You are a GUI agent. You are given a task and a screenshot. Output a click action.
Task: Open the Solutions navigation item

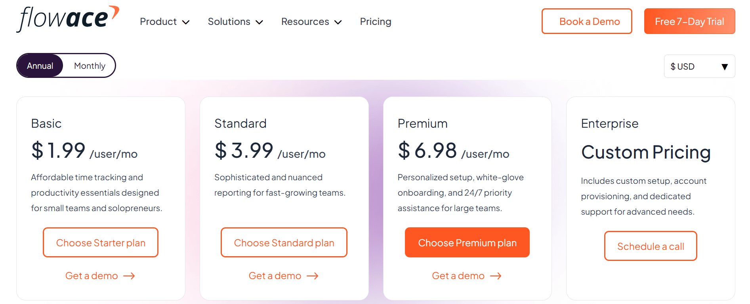pos(229,22)
